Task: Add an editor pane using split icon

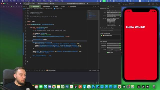Action: [x=98, y=6]
